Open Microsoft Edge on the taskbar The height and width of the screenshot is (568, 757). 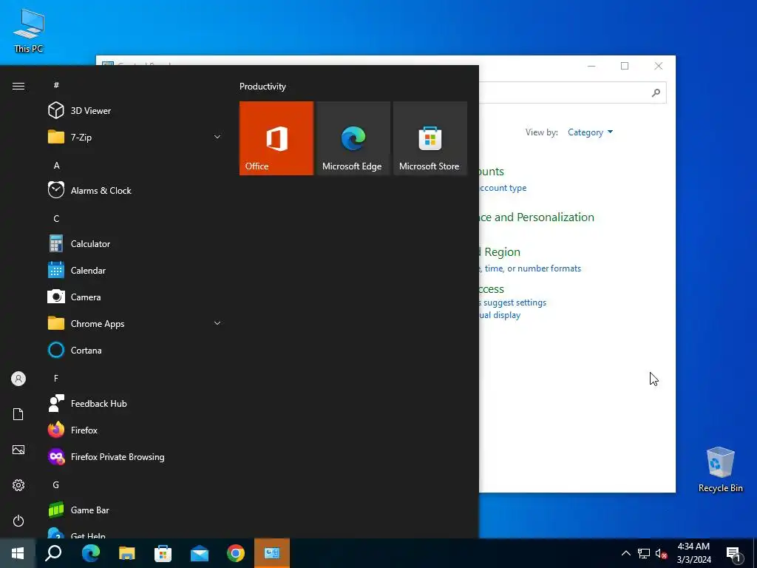pos(91,553)
